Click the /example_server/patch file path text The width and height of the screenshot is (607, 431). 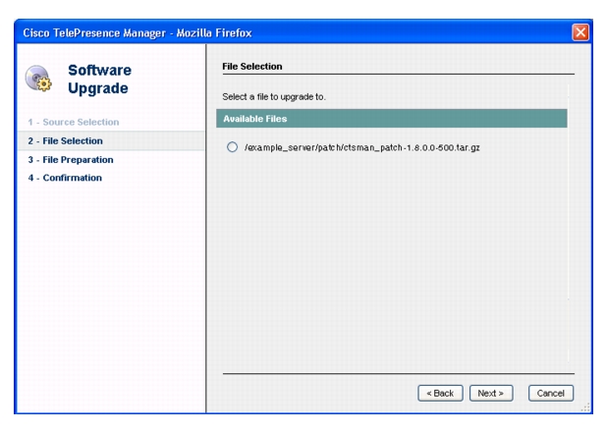[362, 147]
